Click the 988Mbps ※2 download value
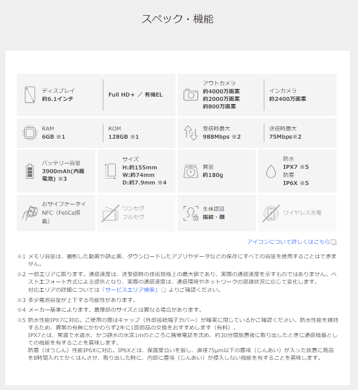 coord(222,136)
